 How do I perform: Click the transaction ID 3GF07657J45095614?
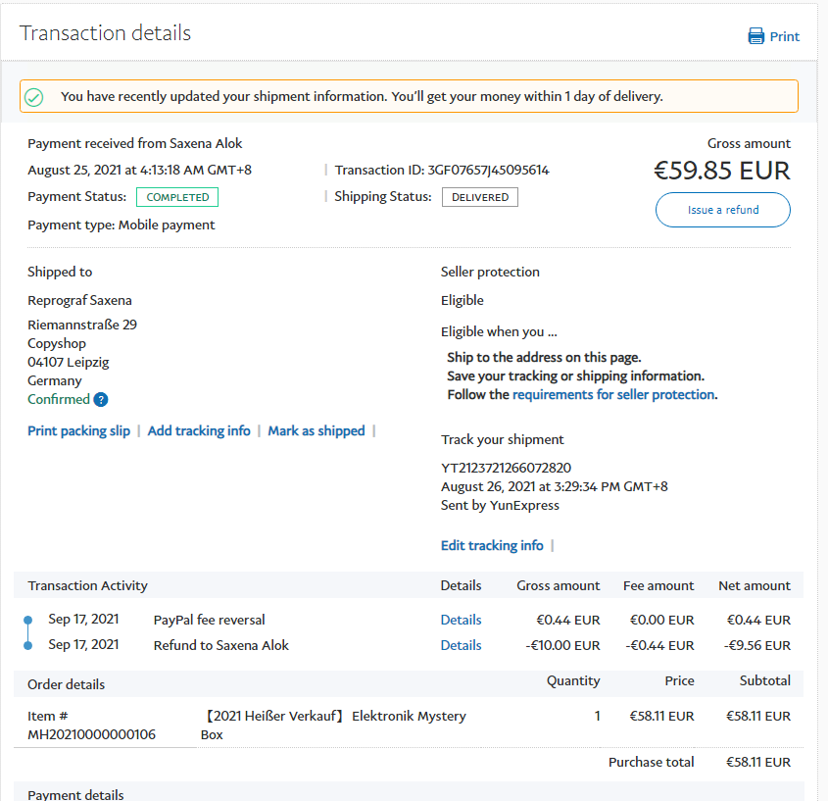(488, 170)
